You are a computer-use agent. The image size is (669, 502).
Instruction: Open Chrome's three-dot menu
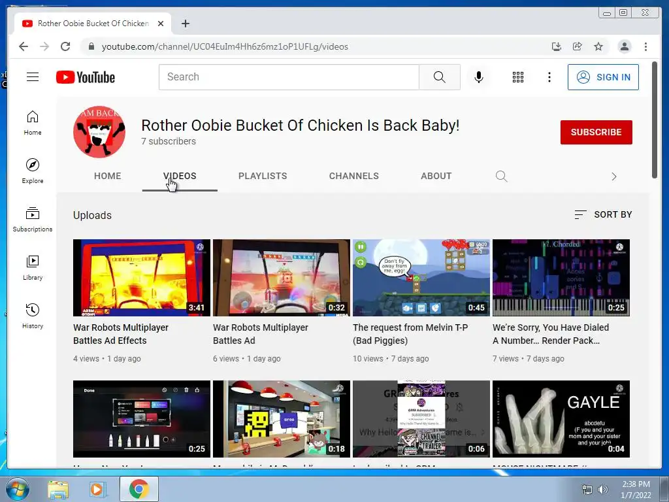645,46
